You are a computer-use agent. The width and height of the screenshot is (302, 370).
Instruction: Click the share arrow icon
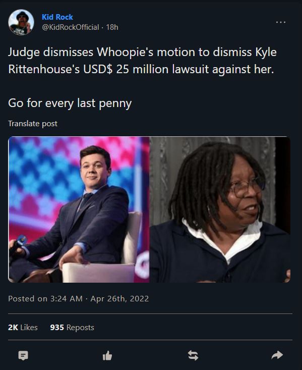pos(277,355)
